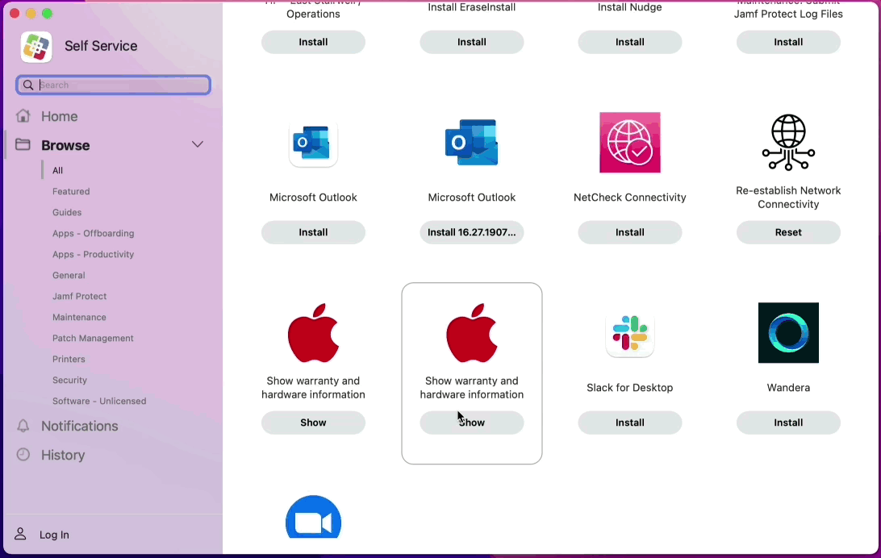Click the Log In person icon
Image resolution: width=881 pixels, height=558 pixels.
pos(20,534)
